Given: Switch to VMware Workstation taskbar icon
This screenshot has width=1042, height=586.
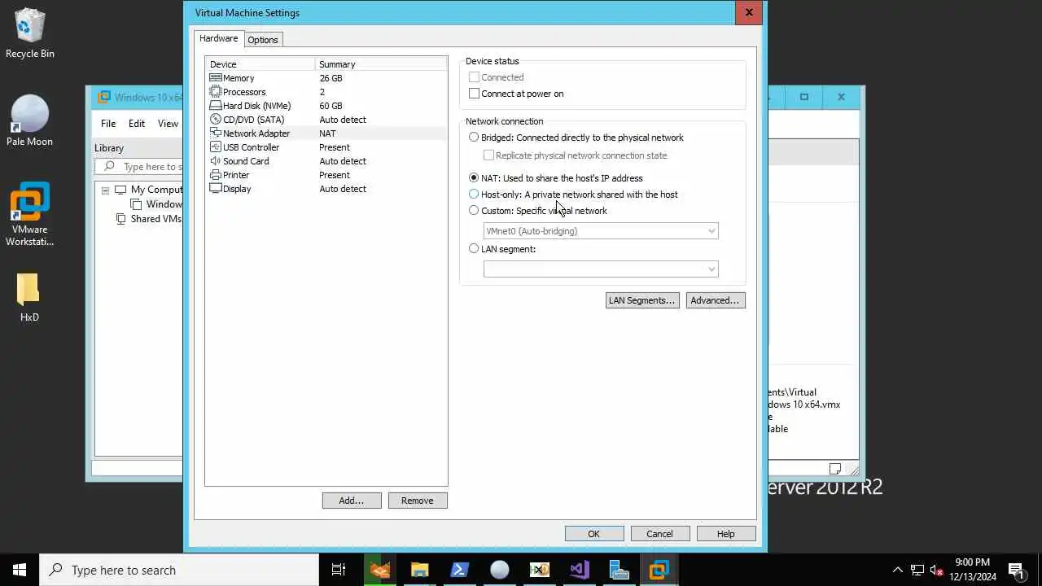Looking at the screenshot, I should click(x=659, y=570).
